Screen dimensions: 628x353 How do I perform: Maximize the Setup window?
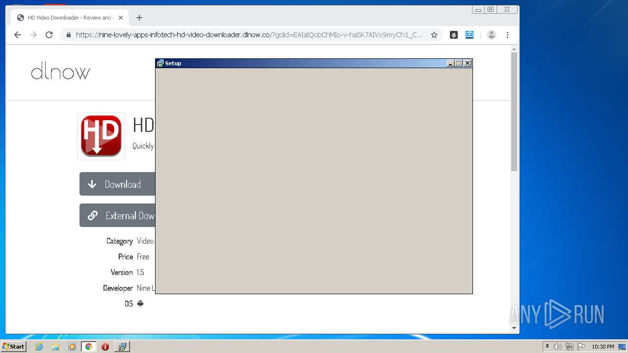click(459, 63)
